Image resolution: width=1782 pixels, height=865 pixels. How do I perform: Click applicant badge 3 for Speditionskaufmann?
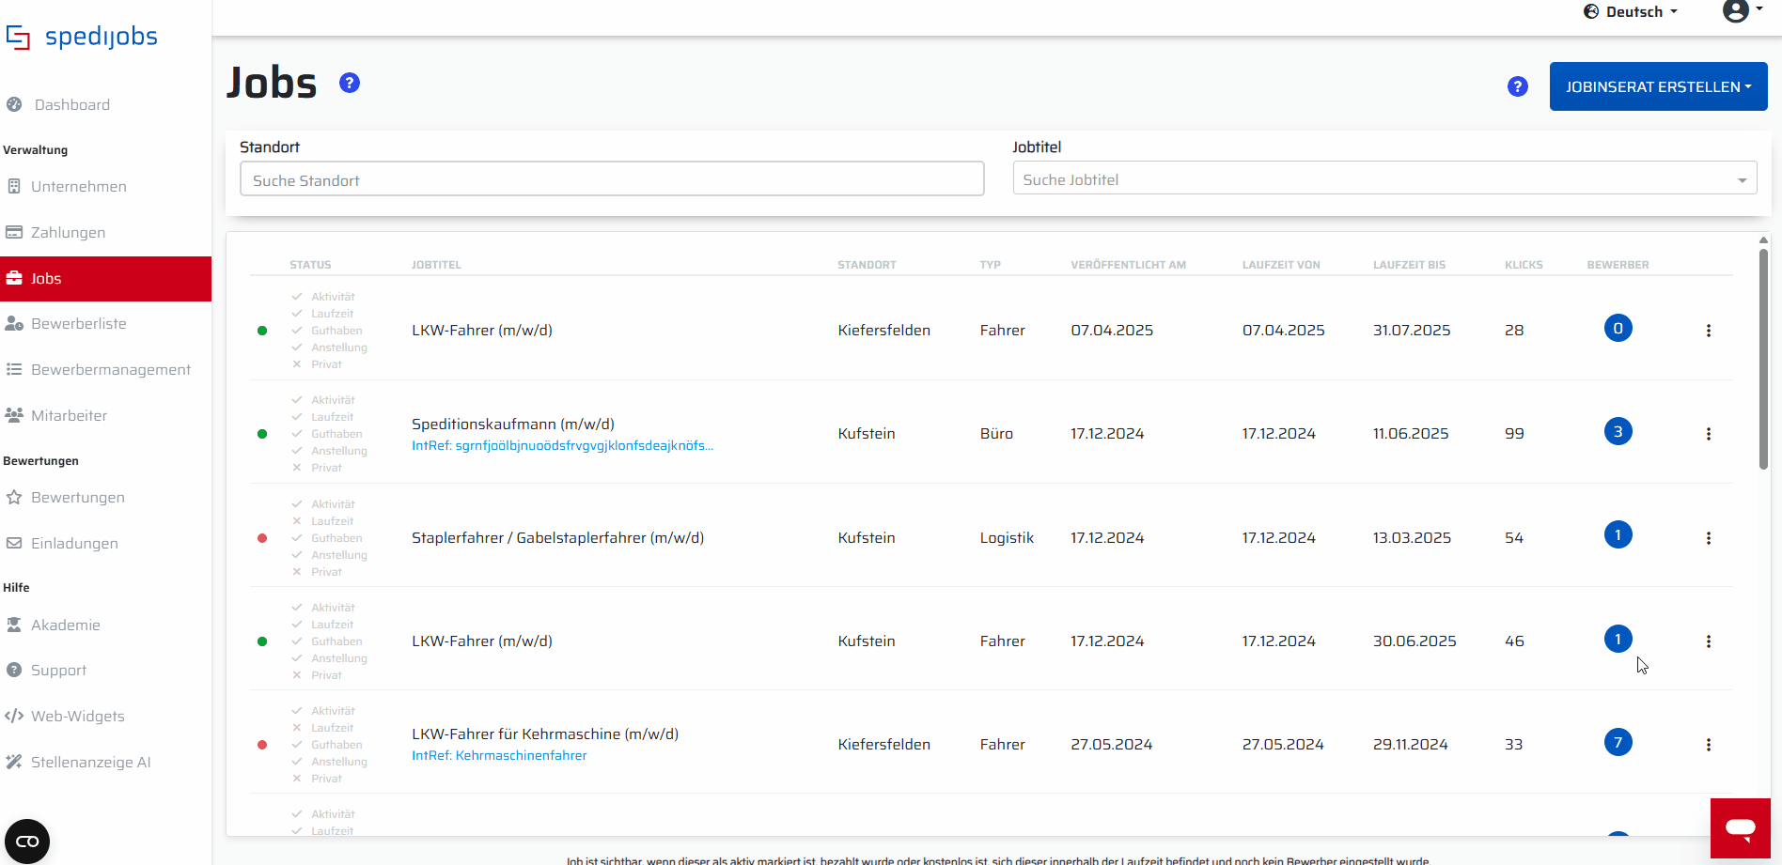[x=1618, y=432]
